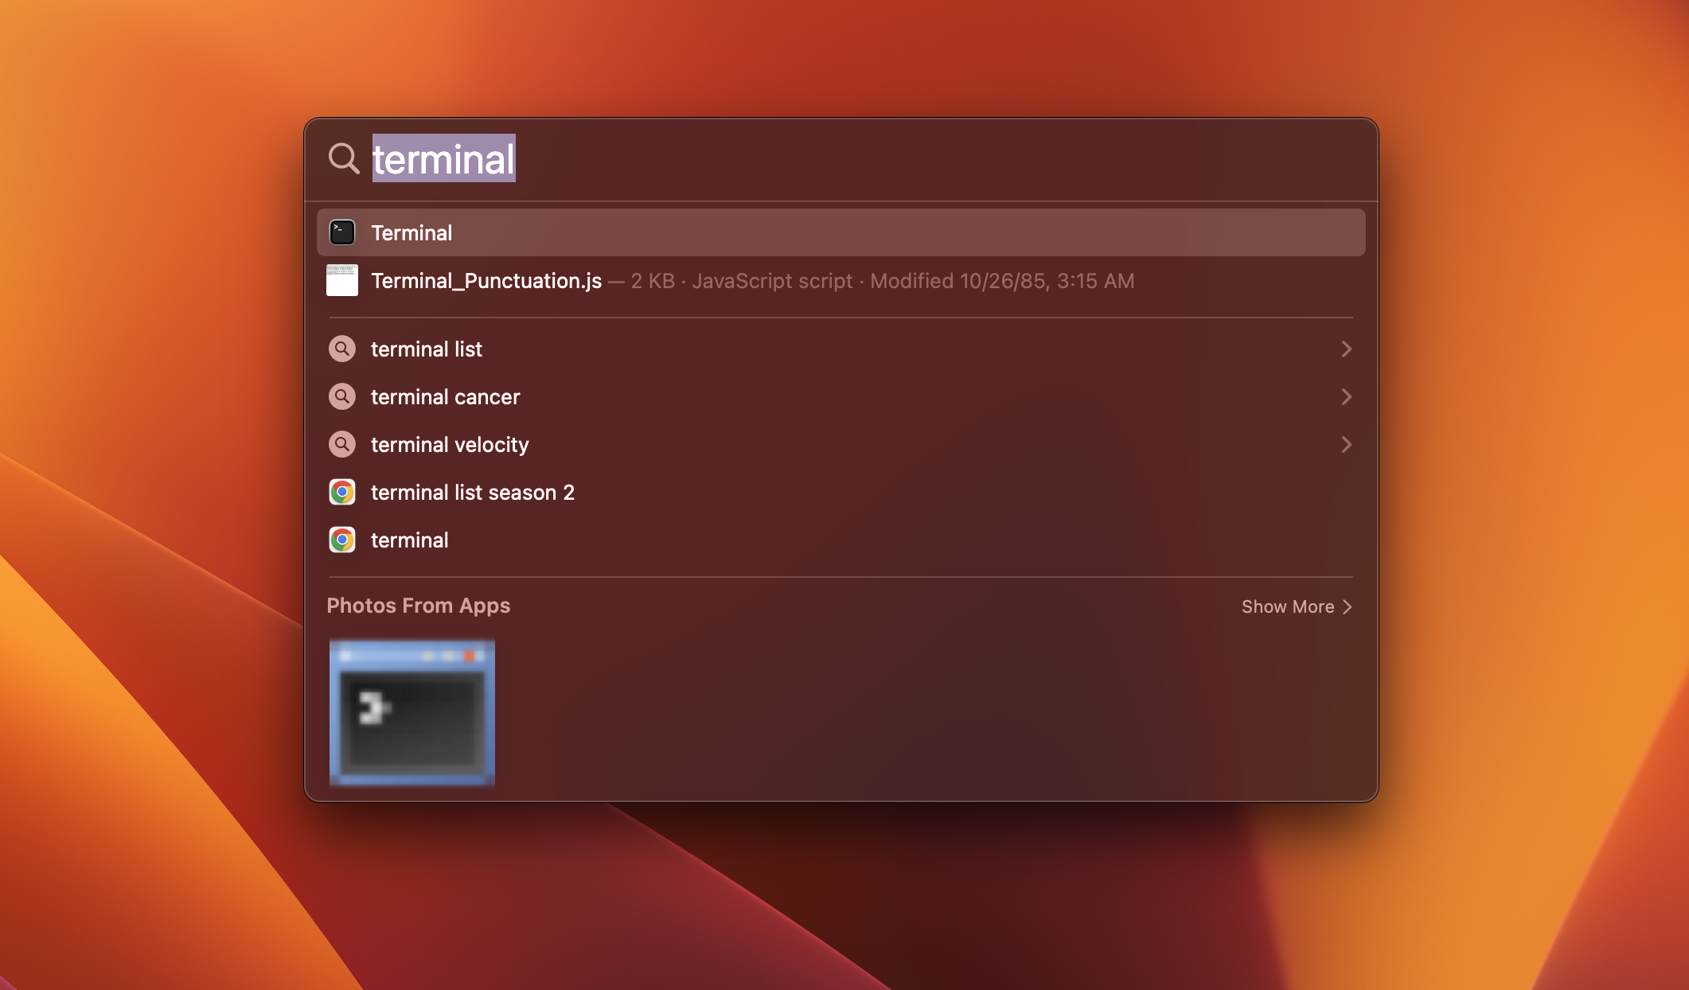Select terminal list season 2 result text
The height and width of the screenshot is (990, 1689).
point(473,492)
